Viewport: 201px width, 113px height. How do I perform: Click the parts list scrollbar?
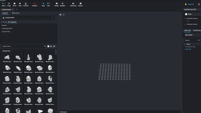pyautogui.click(x=56, y=52)
